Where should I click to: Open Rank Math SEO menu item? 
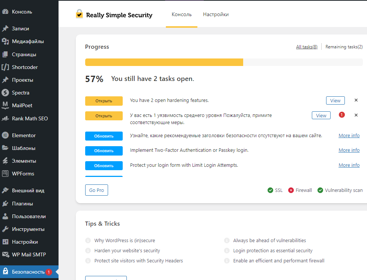(29, 118)
